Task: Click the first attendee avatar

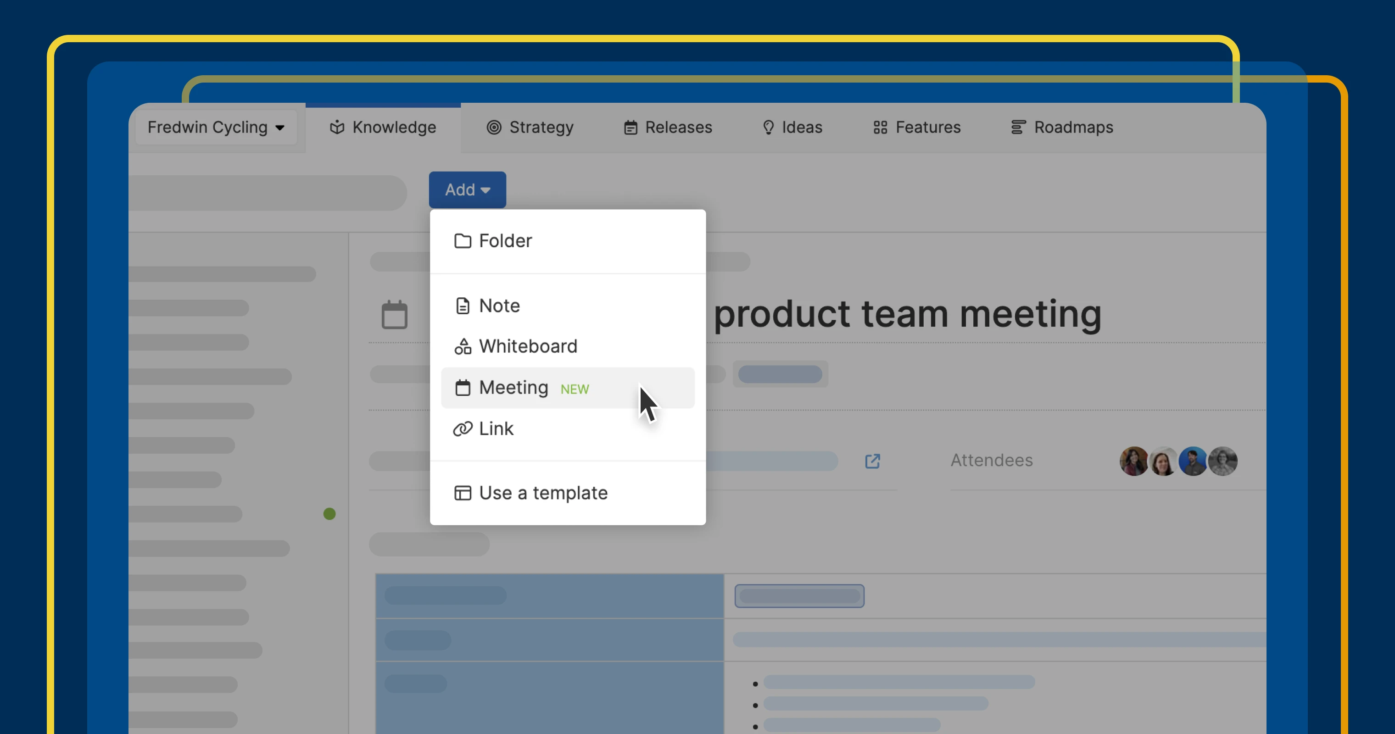Action: pyautogui.click(x=1133, y=461)
